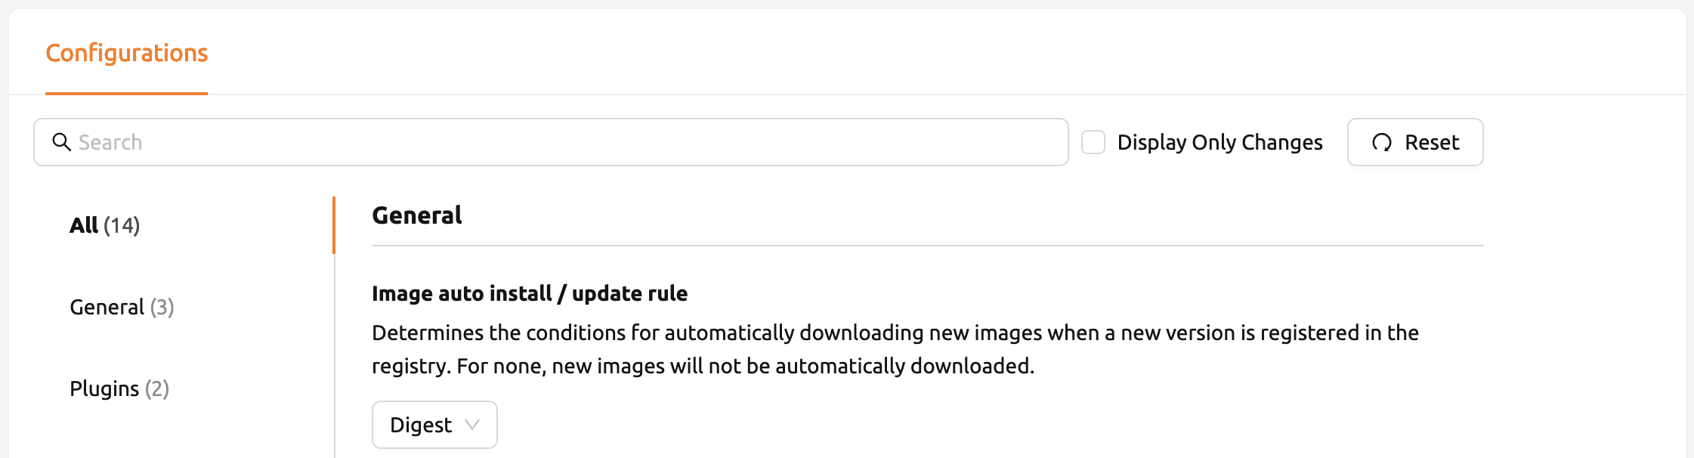Click the orange underline beneath Configurations
Screen dimensions: 1694x458
pos(127,94)
